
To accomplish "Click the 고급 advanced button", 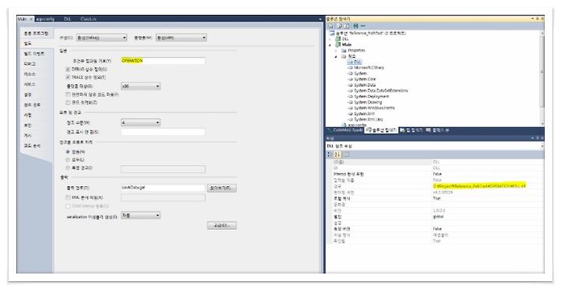I will tap(222, 225).
